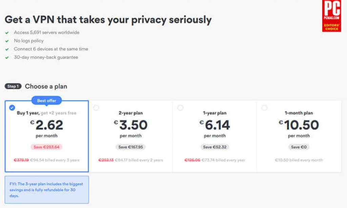This screenshot has width=347, height=208.
Task: Click the PCMag Editors' Choice badge
Action: 331,16
